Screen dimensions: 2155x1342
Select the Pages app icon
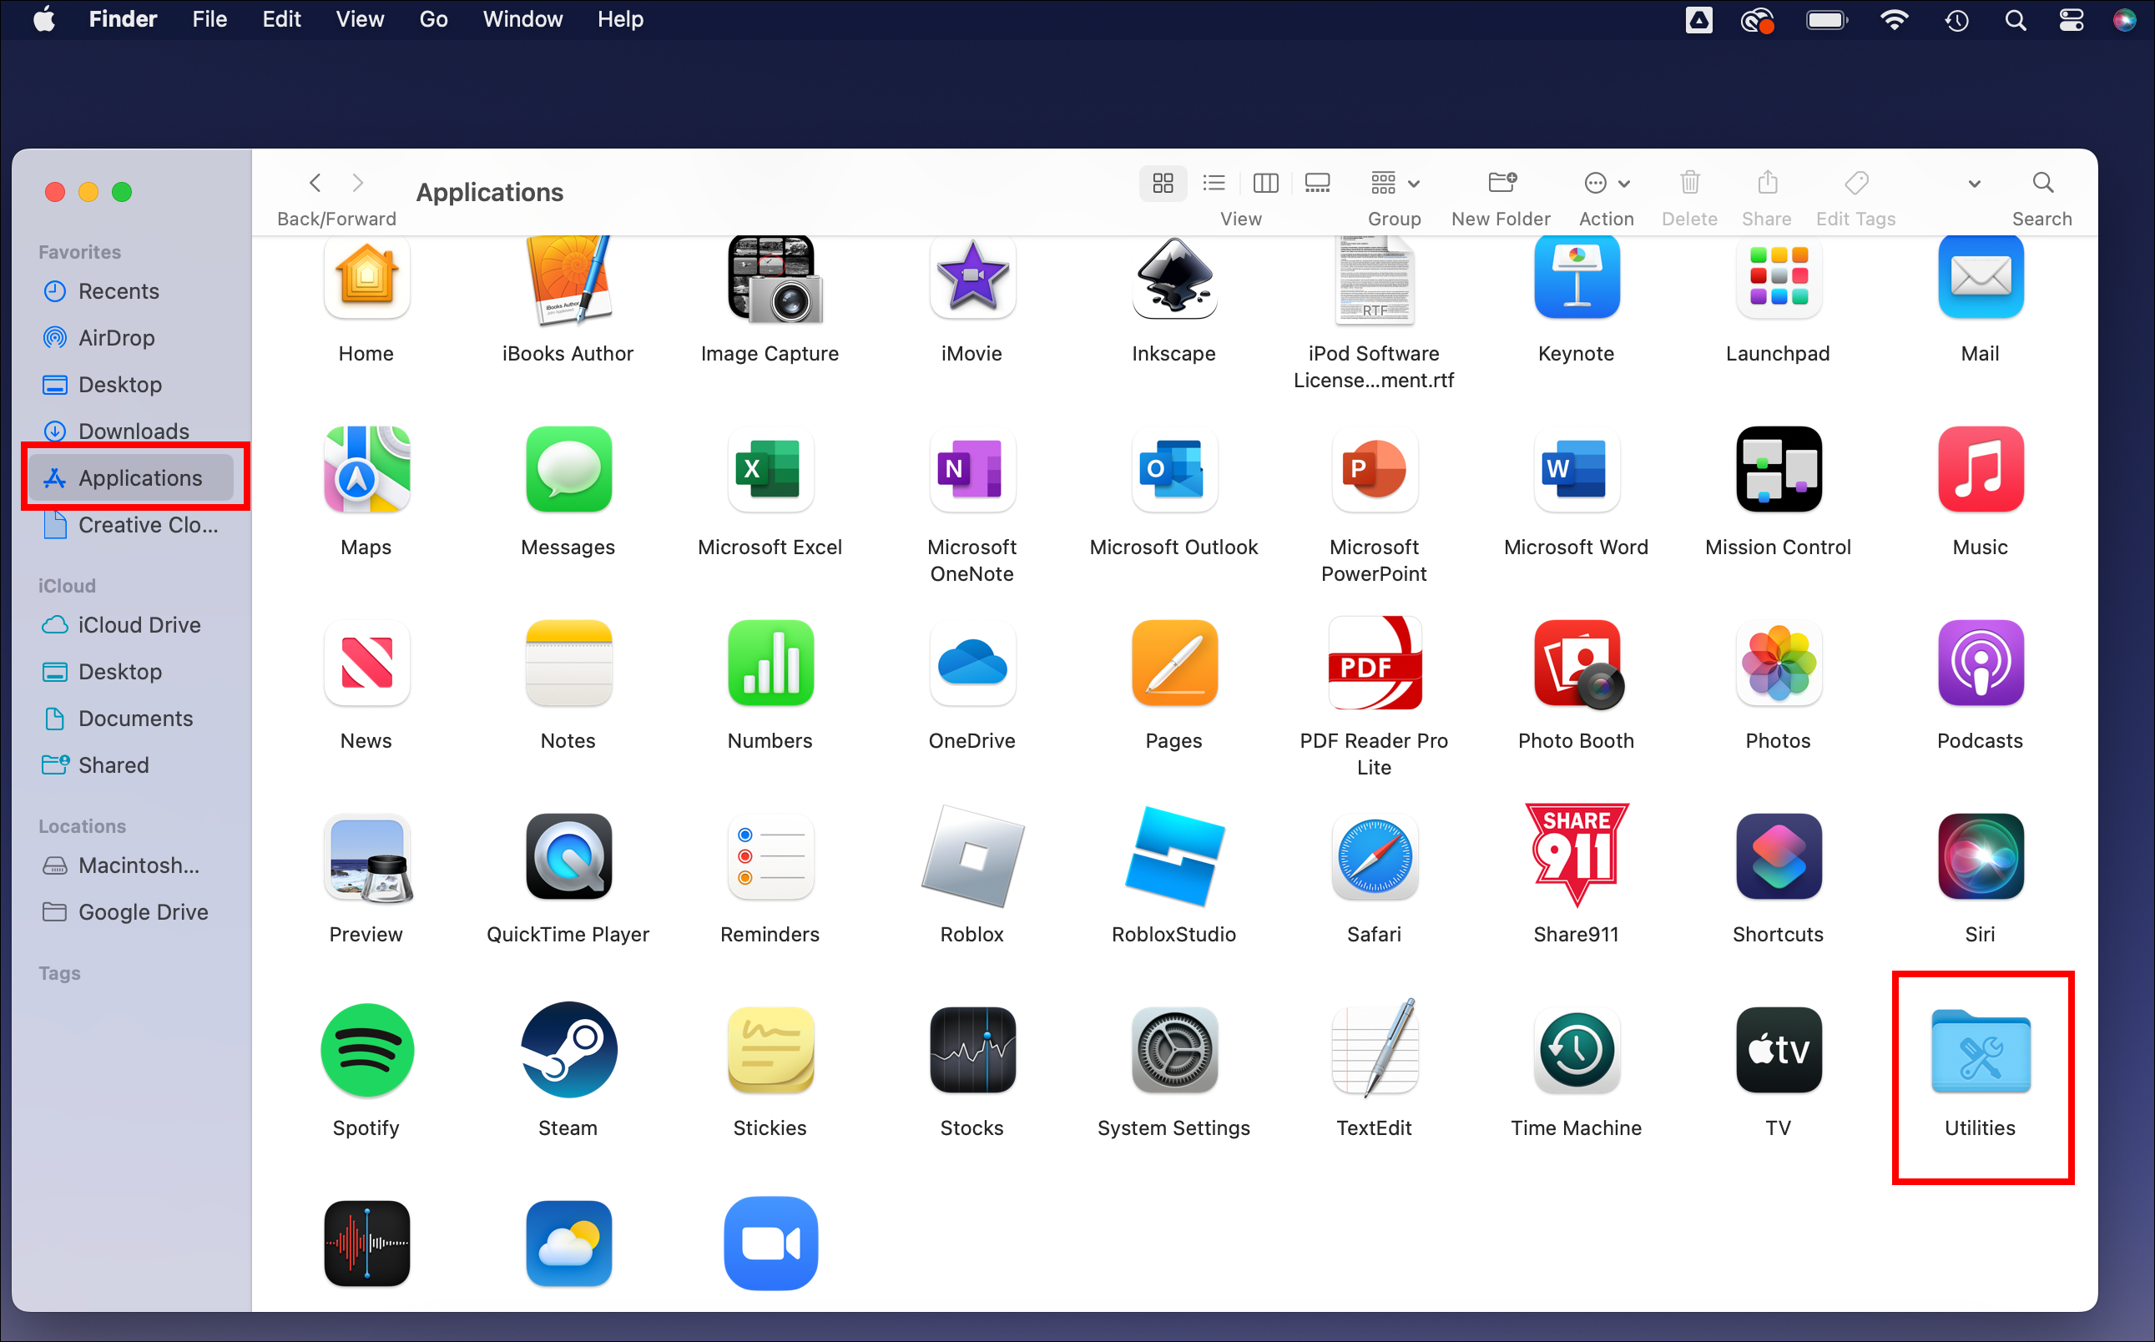pos(1174,663)
